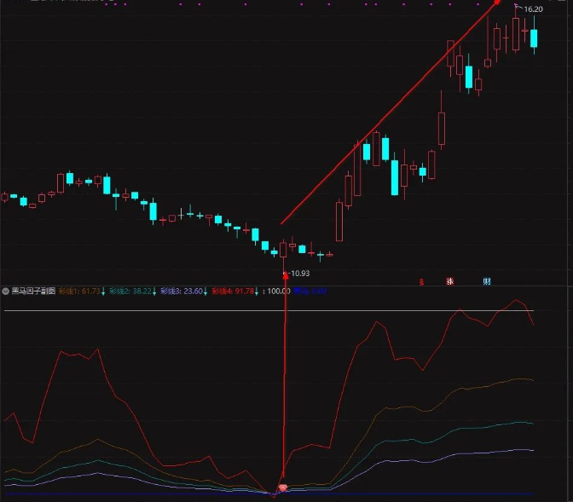573x502 pixels.
Task: Collapse the 黑马因子副图 indicator panel chevron
Action: [x=5, y=291]
